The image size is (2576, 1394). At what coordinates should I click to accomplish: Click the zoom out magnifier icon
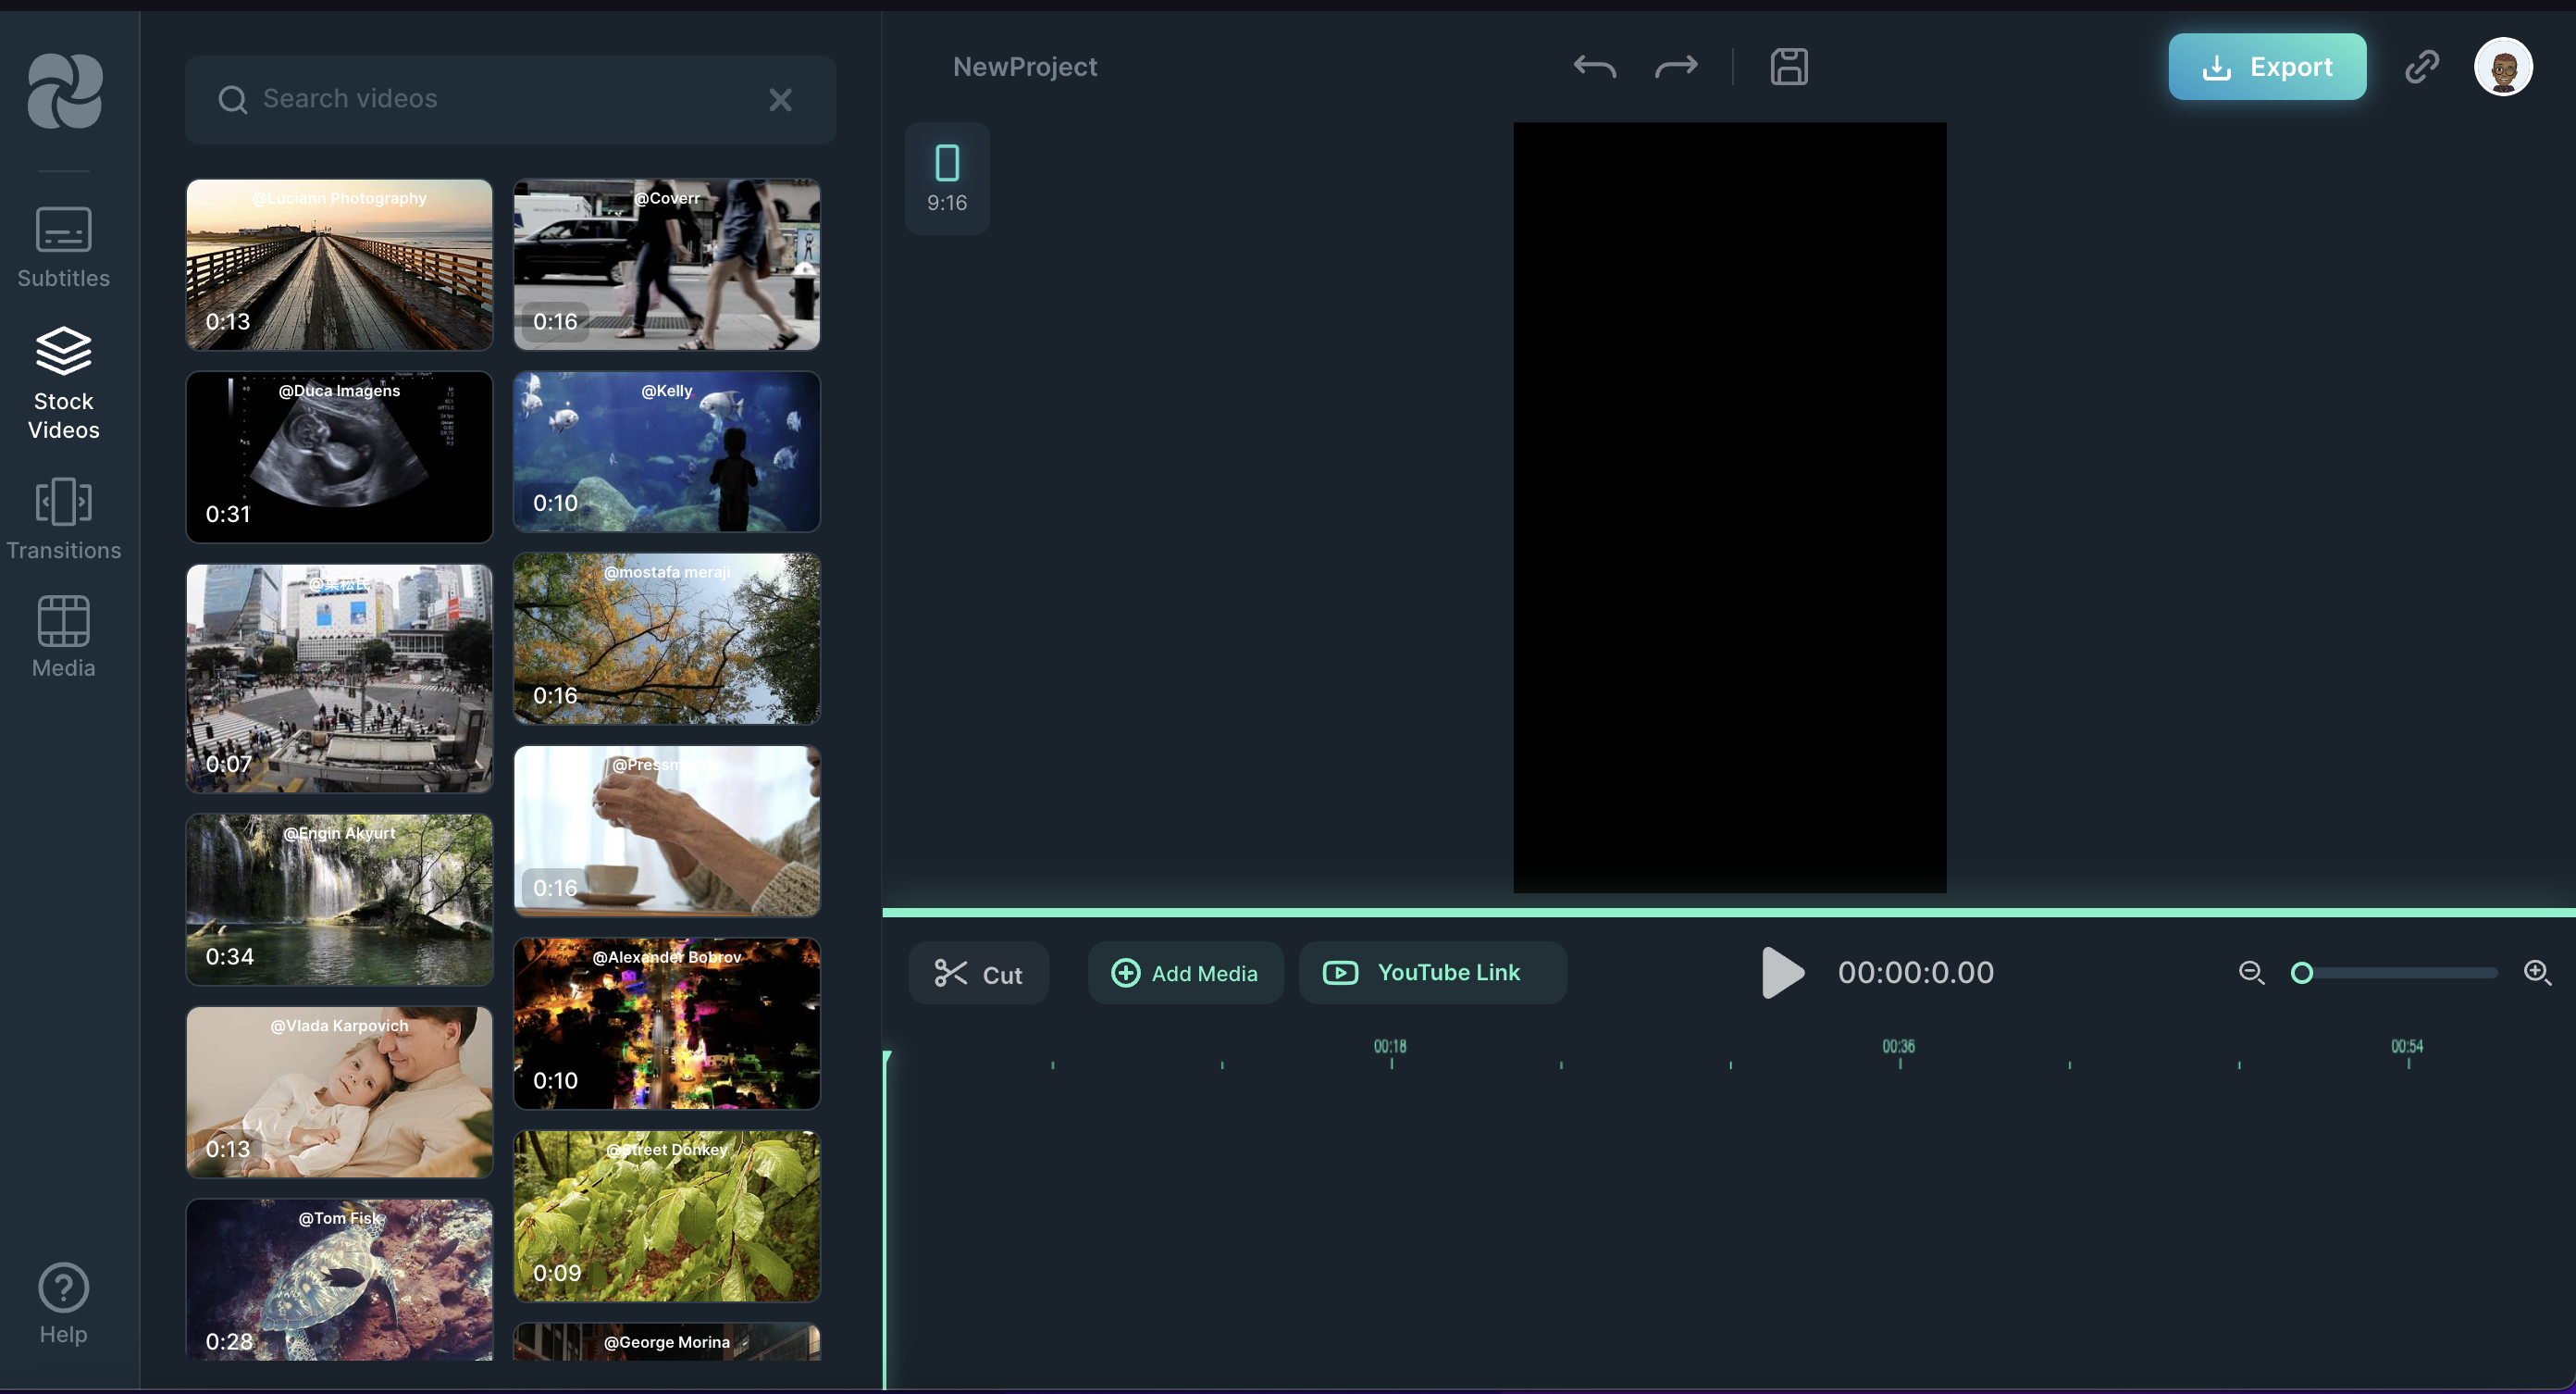point(2250,973)
